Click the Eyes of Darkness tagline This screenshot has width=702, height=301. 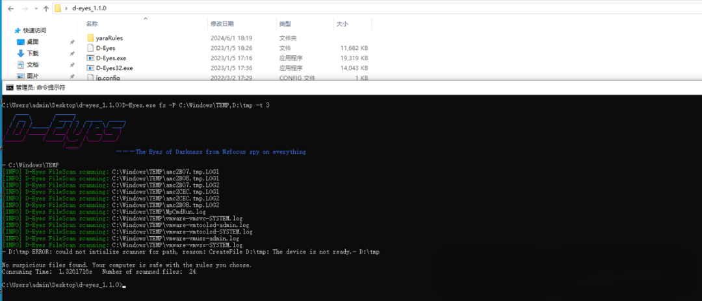tap(211, 152)
